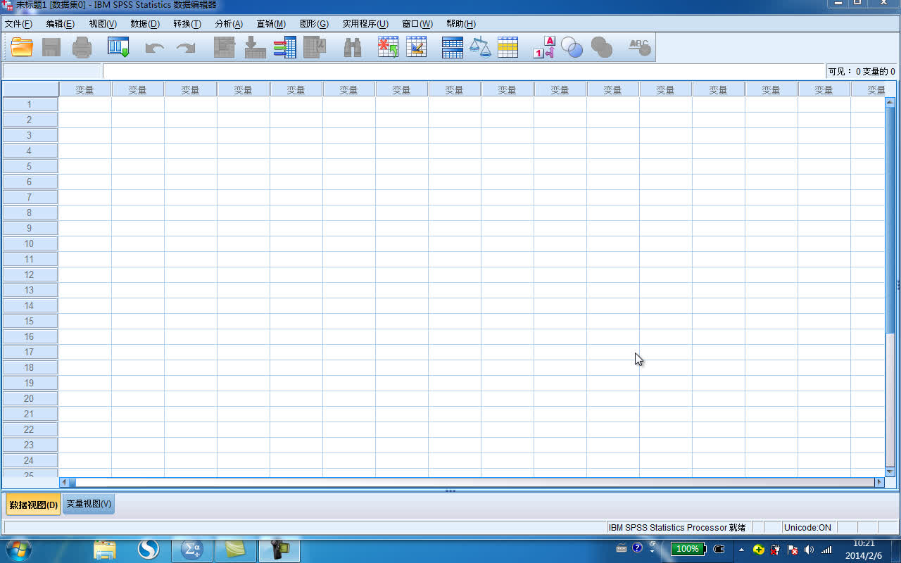Click horizontal scrollbar left arrow
Image resolution: width=901 pixels, height=563 pixels.
coord(64,482)
